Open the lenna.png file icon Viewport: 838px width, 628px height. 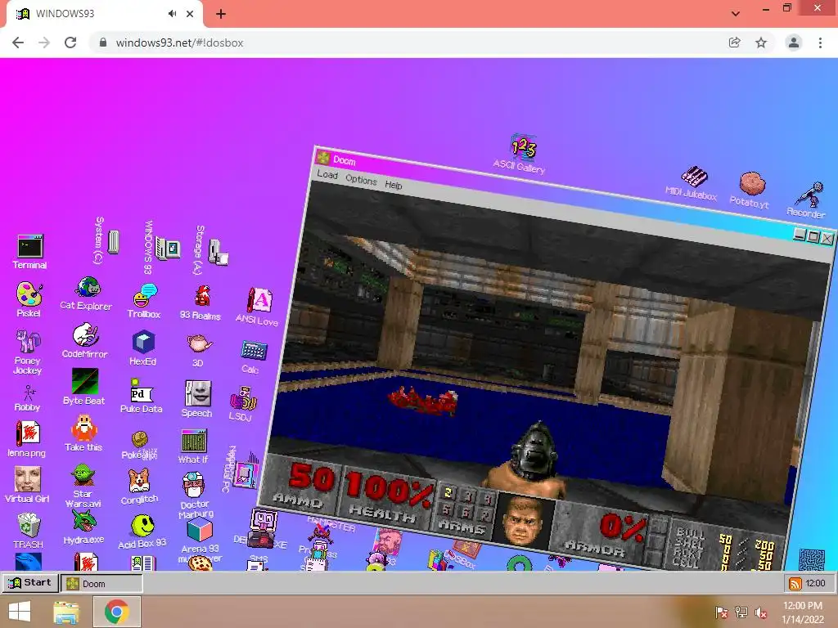click(27, 439)
